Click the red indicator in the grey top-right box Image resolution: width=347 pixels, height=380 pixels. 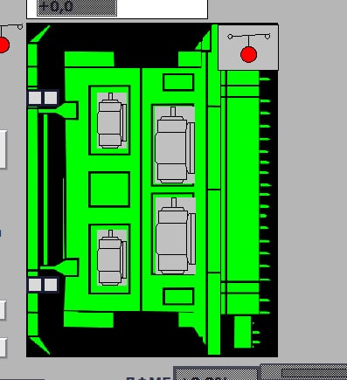point(248,54)
